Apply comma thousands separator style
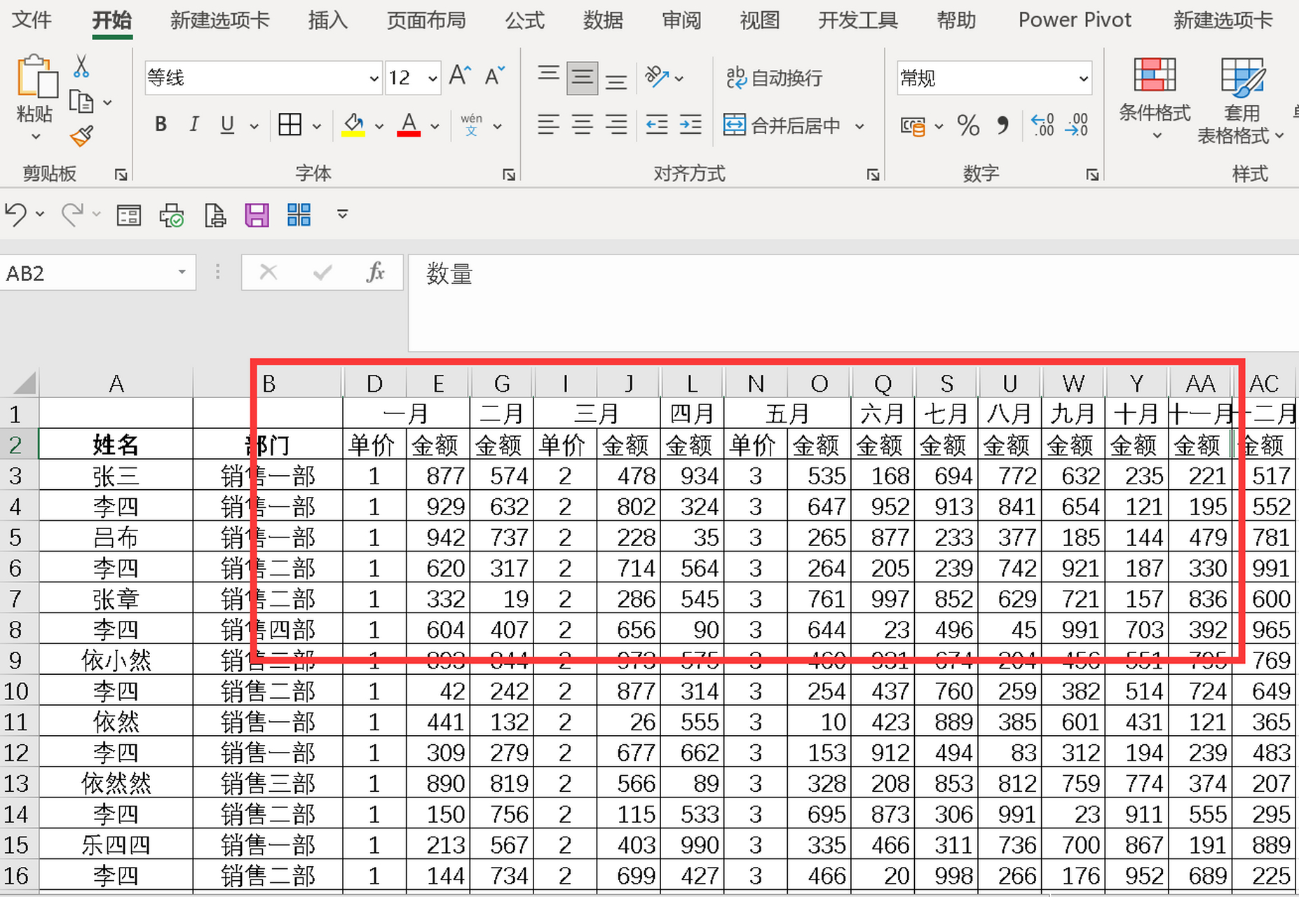 point(1003,125)
